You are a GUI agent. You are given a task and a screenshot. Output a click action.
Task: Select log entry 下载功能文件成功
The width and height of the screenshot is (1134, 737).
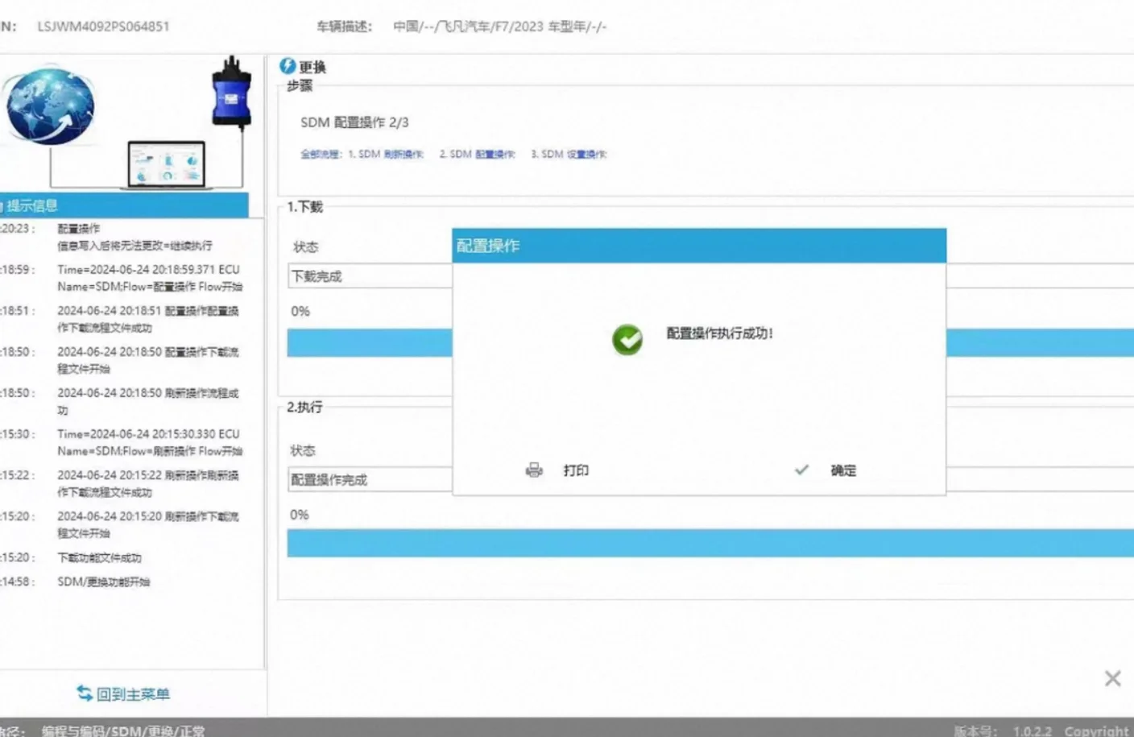coord(99,557)
